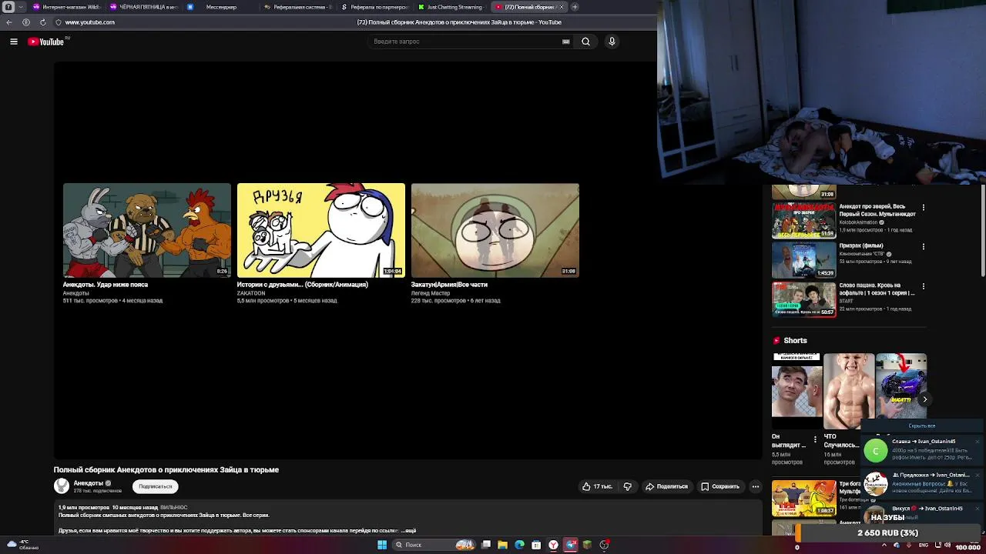
Task: Switch the ENG keyboard language indicator
Action: (924, 546)
